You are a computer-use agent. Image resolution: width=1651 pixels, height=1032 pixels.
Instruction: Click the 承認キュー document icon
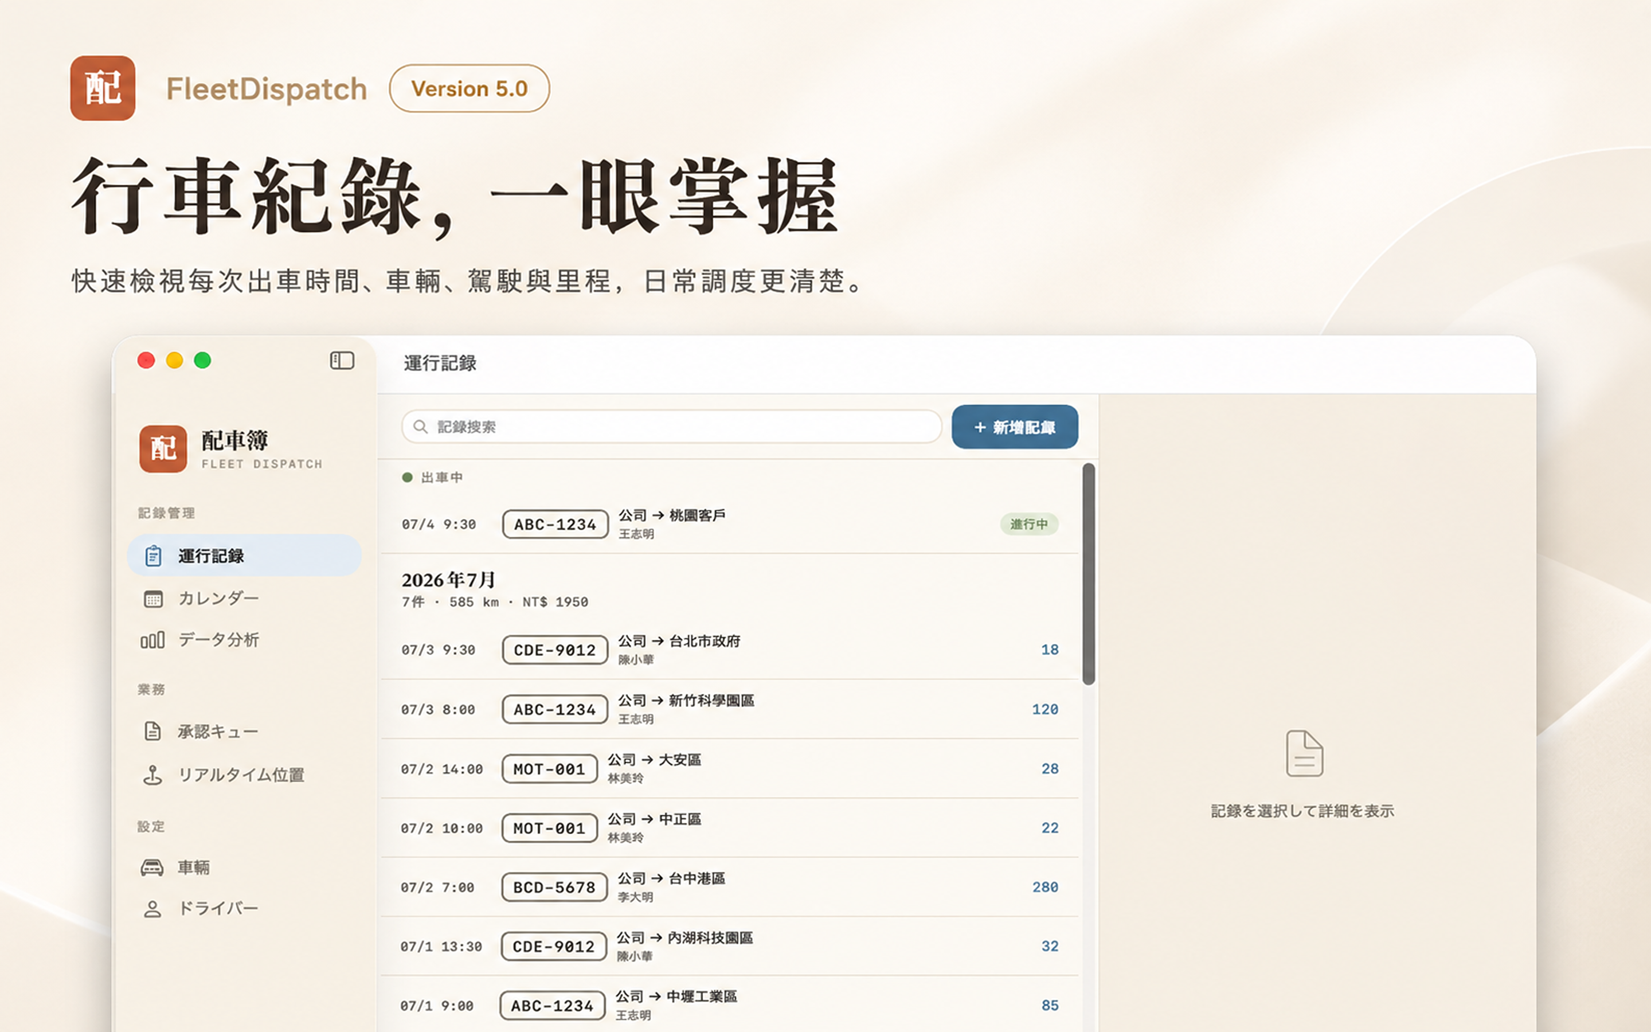coord(153,731)
